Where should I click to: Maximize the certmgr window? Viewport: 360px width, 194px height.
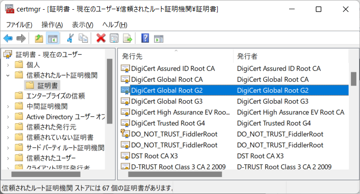click(319, 9)
